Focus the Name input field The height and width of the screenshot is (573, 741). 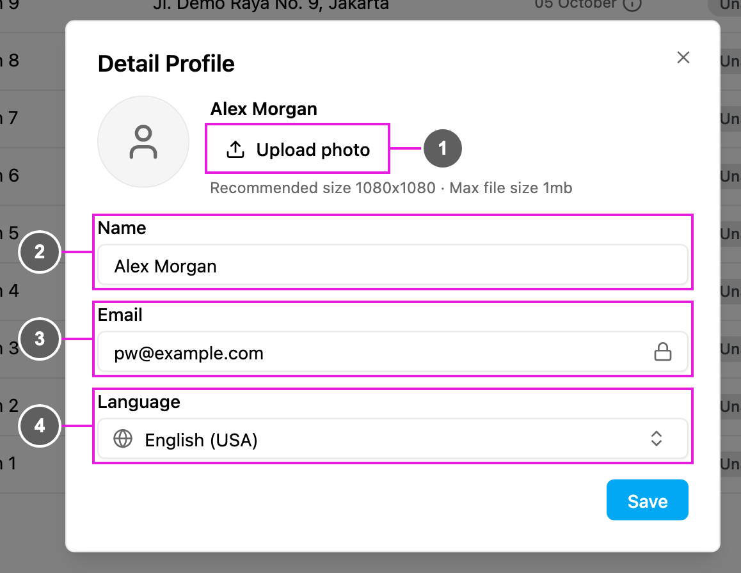pos(393,265)
